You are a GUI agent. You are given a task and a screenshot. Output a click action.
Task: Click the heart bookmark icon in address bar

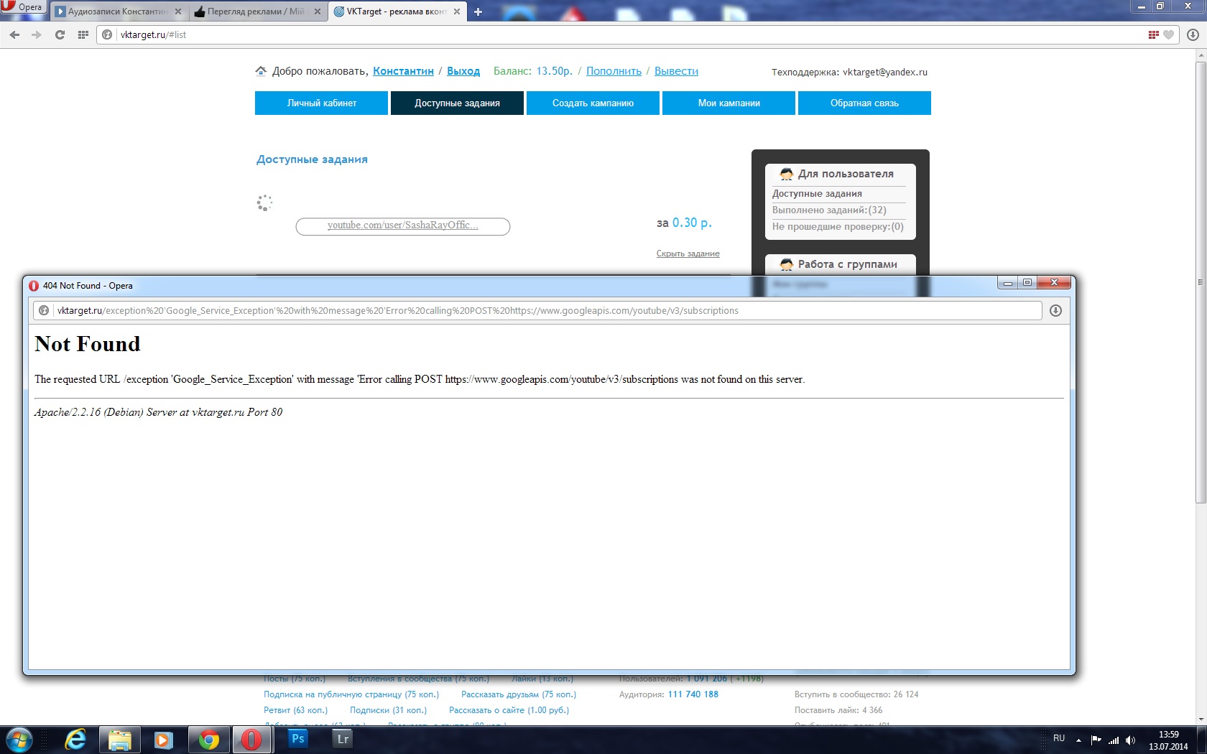pos(1169,34)
